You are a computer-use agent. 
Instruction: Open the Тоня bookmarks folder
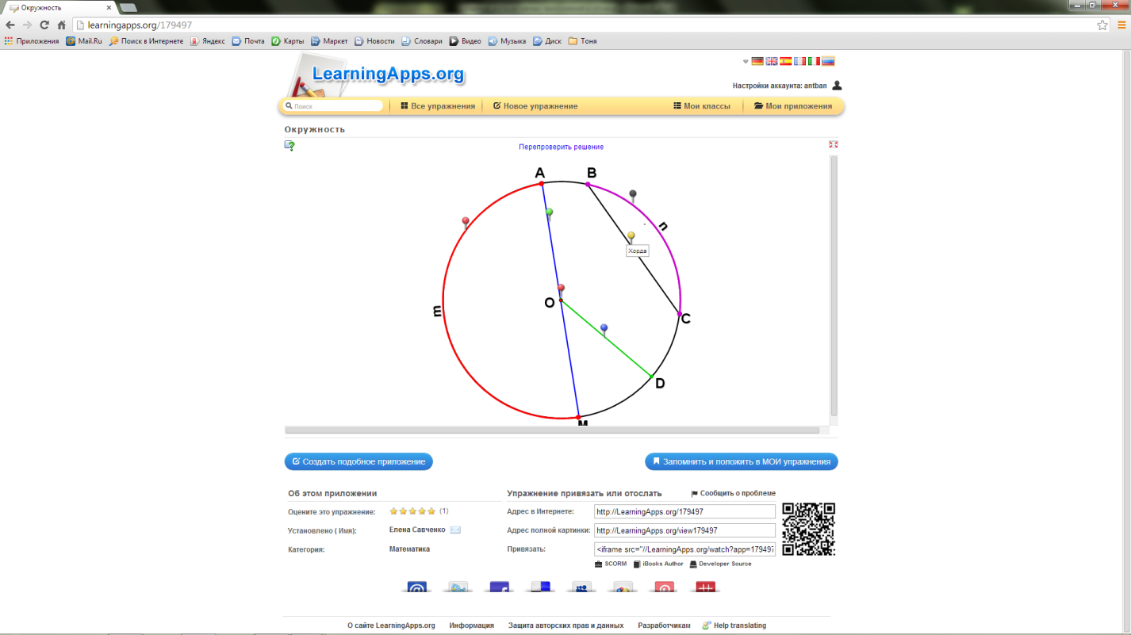click(x=583, y=41)
